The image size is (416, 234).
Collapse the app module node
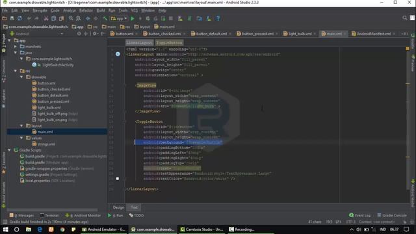[10, 40]
